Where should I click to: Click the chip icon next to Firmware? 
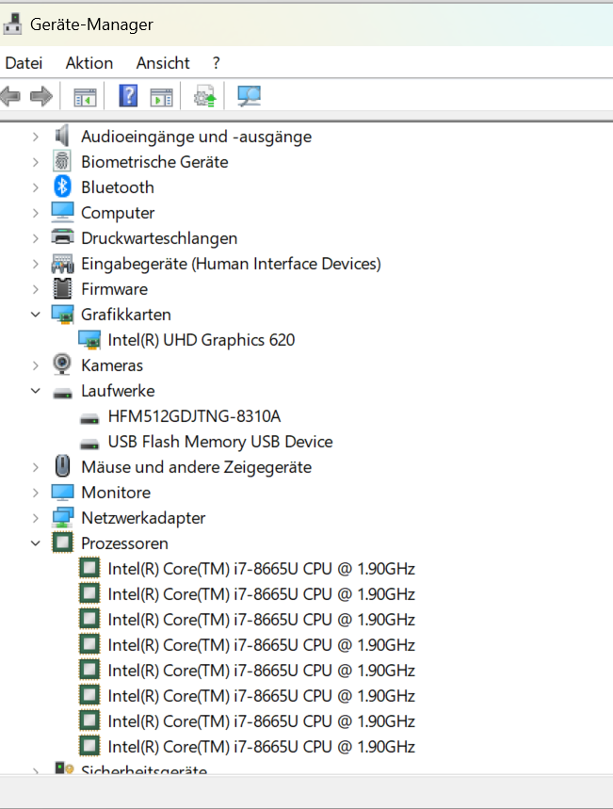pos(62,288)
